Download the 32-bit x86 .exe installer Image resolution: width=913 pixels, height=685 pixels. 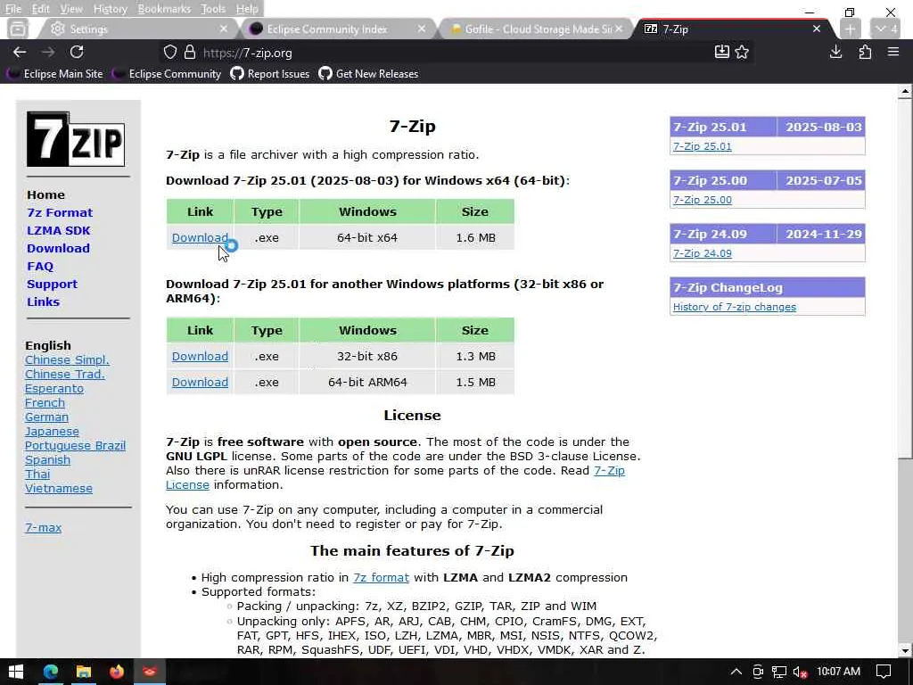200,357
